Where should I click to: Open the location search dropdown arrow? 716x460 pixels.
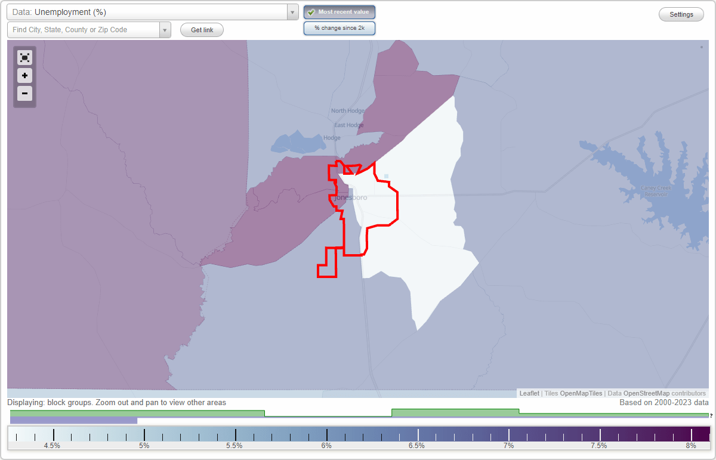(165, 30)
